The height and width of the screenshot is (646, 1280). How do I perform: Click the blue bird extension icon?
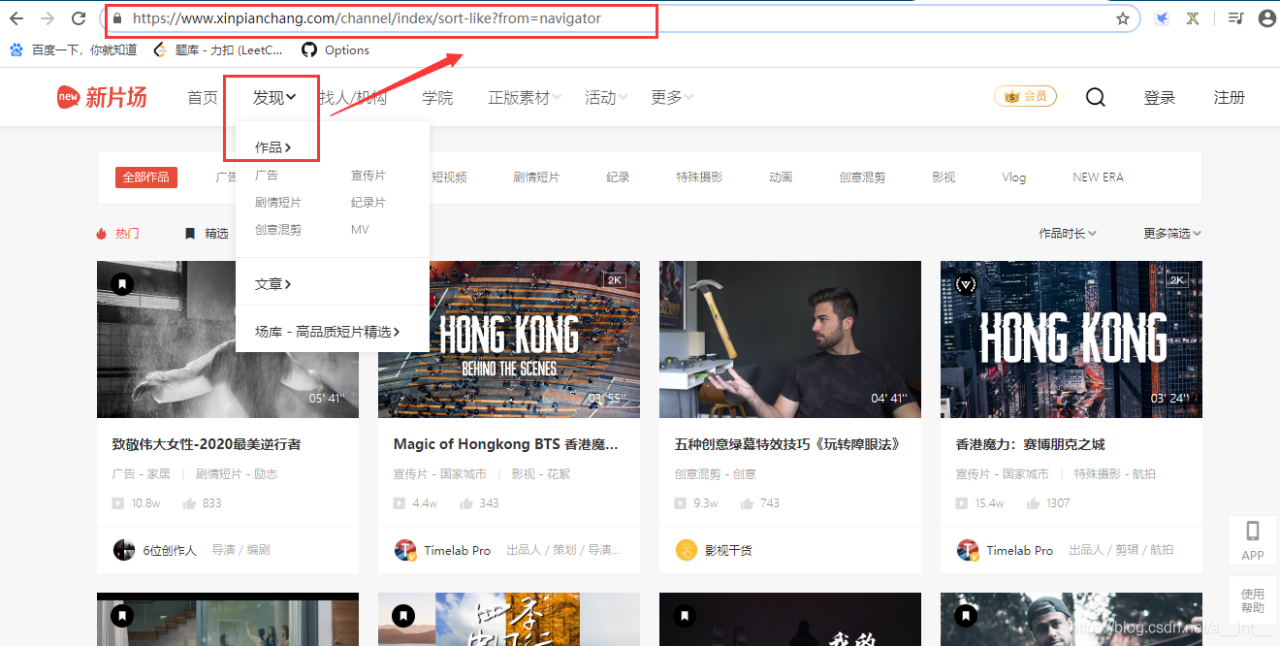point(1162,18)
